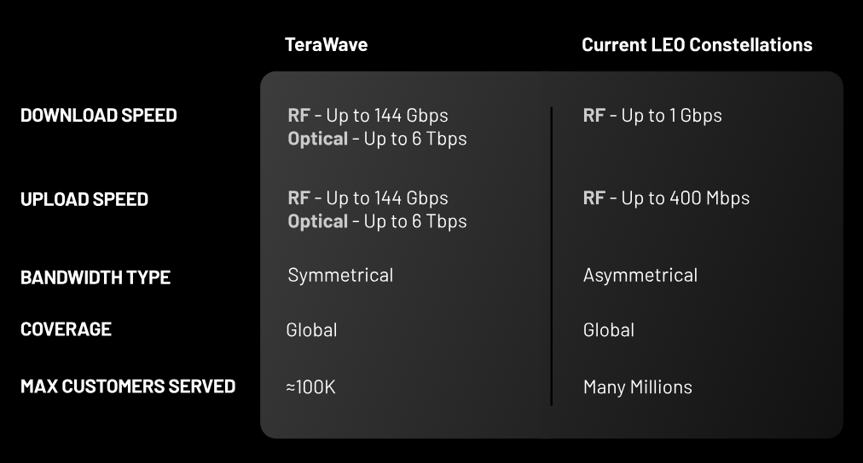Image resolution: width=863 pixels, height=463 pixels.
Task: Click the BANDWIDTH TYPE row label
Action: [96, 277]
